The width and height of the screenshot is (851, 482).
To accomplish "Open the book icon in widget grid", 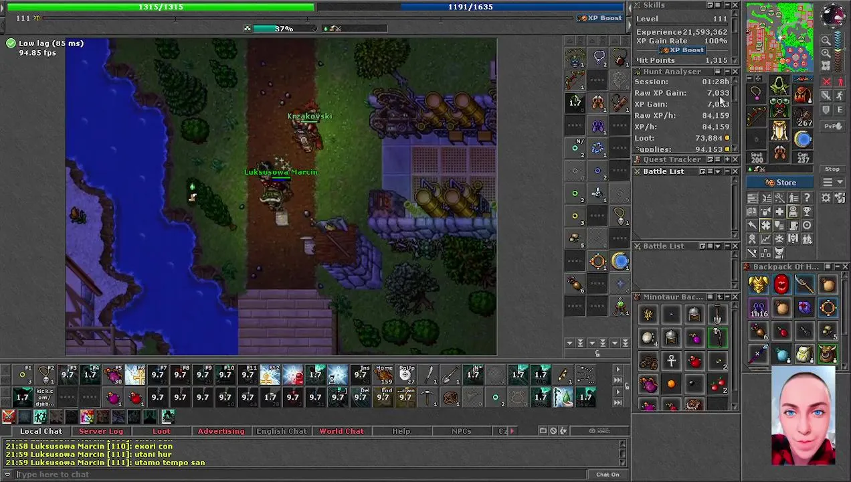I will point(753,211).
